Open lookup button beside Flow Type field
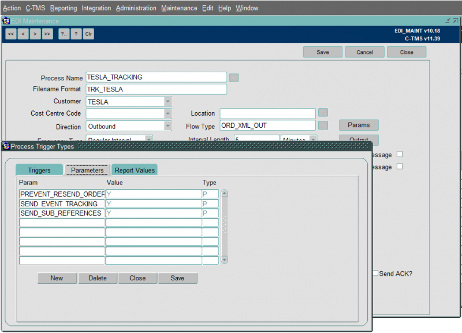The image size is (462, 333). click(x=323, y=125)
